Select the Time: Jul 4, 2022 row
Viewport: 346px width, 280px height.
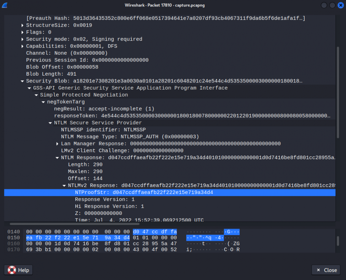139,220
